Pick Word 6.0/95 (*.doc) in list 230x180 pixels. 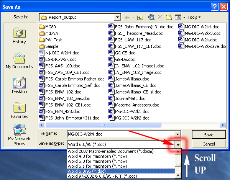pyautogui.click(x=121, y=171)
